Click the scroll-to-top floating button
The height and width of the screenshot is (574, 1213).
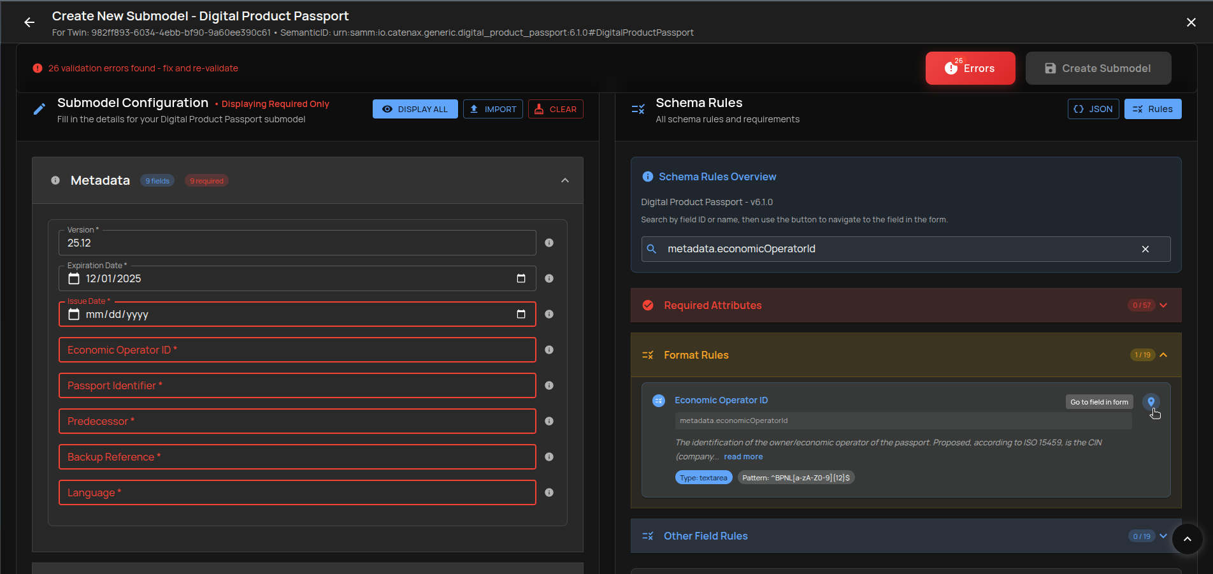(1187, 539)
